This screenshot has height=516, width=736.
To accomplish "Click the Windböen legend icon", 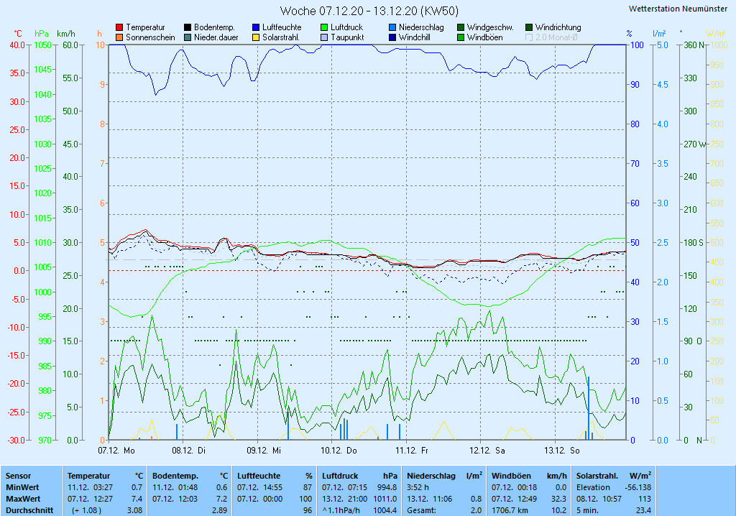I will tap(461, 37).
